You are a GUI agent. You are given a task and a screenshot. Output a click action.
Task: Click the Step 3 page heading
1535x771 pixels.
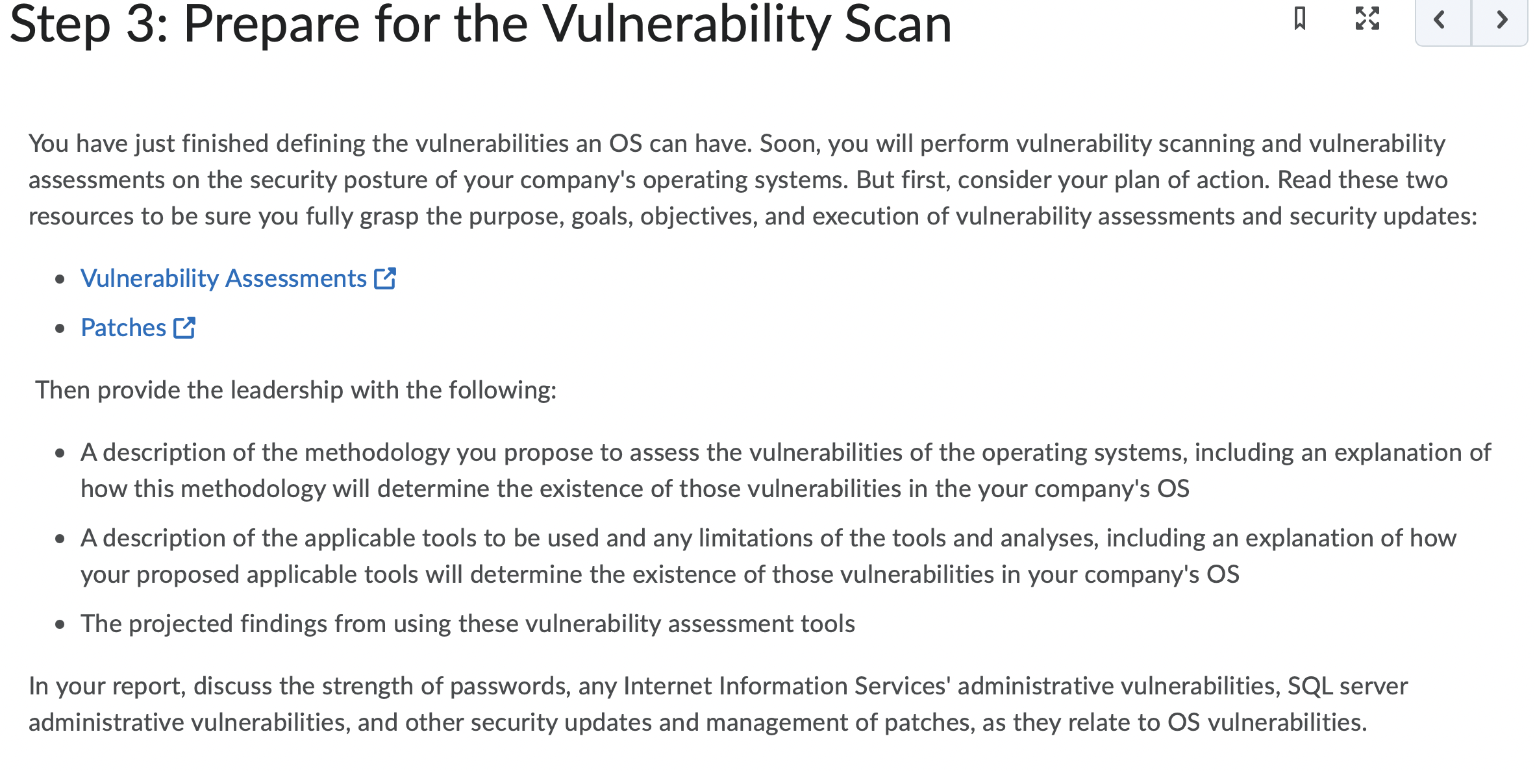point(480,23)
